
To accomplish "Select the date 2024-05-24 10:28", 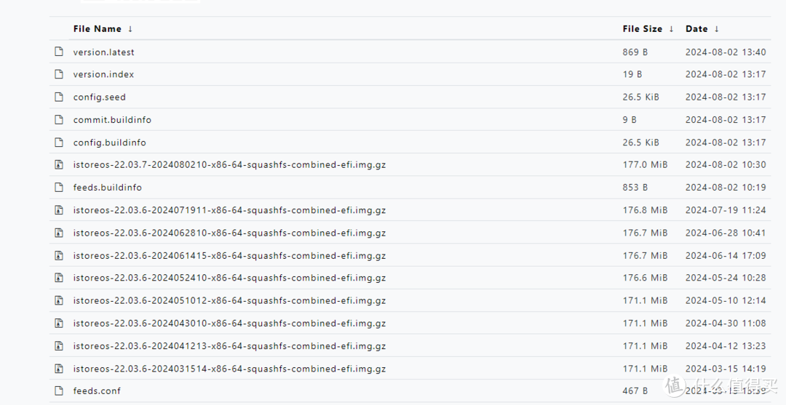I will click(726, 278).
